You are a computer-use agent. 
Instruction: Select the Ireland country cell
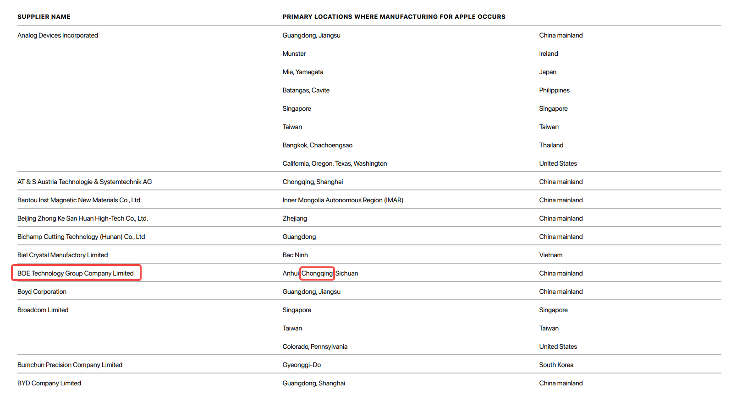click(548, 54)
